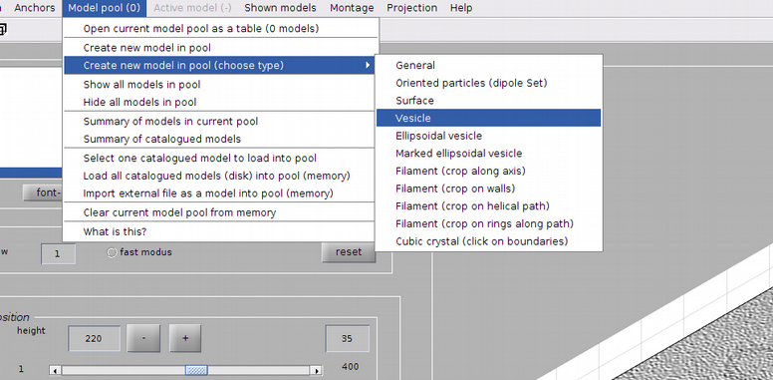Choose Cubic crystal (click on boundaries)
Screen dimensions: 773x380
(x=488, y=241)
